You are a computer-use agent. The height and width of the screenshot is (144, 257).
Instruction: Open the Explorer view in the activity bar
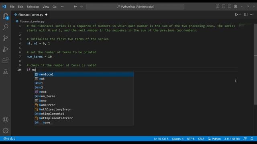click(6, 16)
